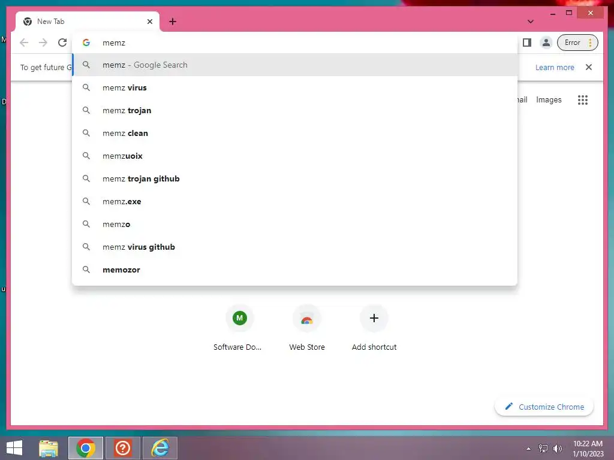Open the Images link

click(549, 100)
